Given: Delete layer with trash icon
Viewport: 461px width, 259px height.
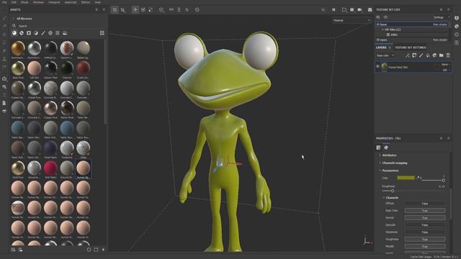Looking at the screenshot, I should tap(448, 55).
